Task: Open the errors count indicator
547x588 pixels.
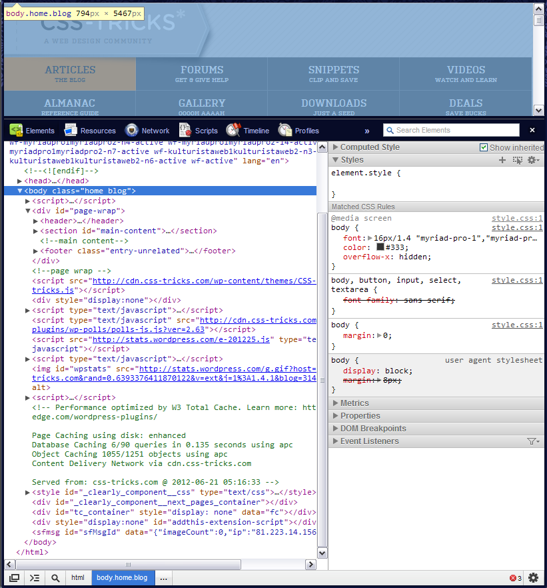Action: (515, 578)
